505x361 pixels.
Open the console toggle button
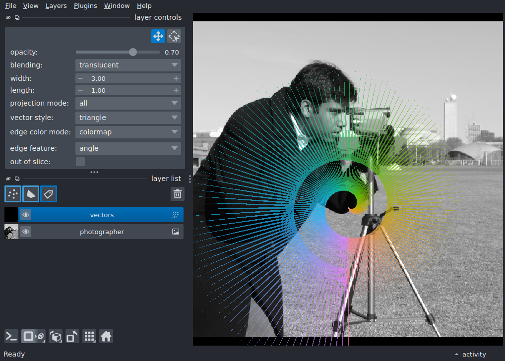[11, 337]
